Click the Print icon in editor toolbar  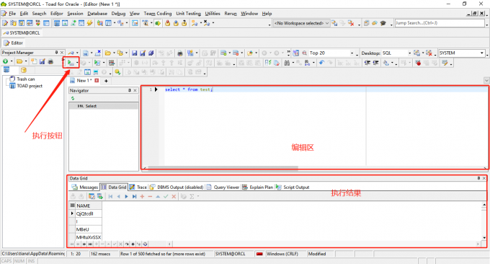(180, 53)
